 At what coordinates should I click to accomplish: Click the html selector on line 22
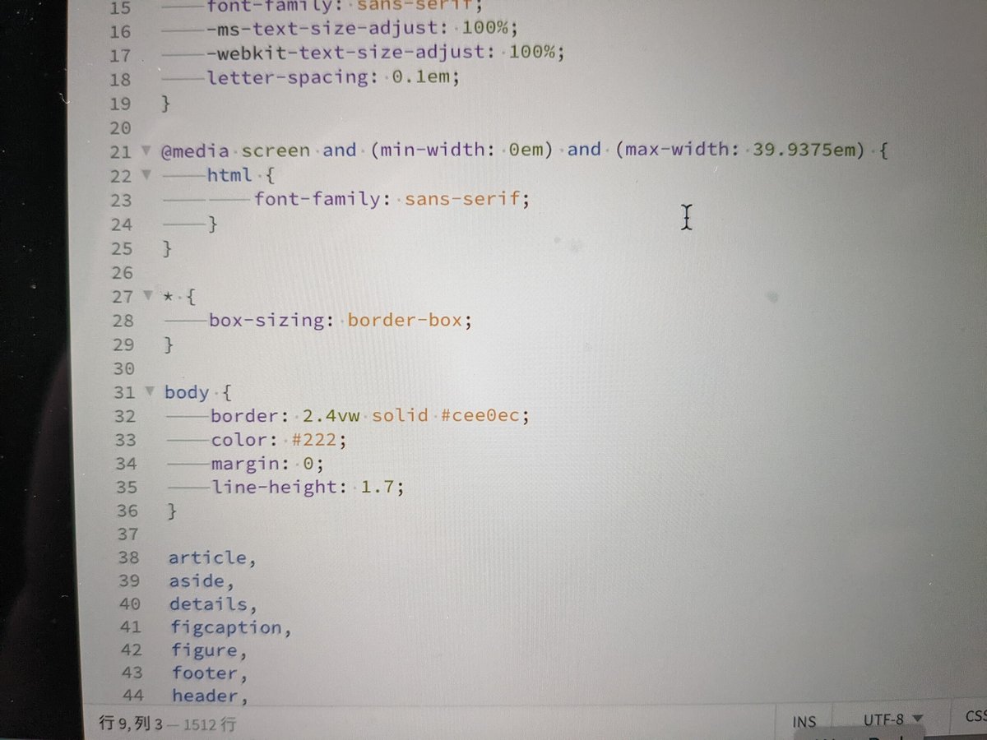point(230,174)
